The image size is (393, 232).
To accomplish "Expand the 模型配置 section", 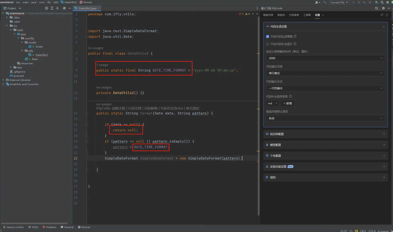I will click(x=325, y=145).
